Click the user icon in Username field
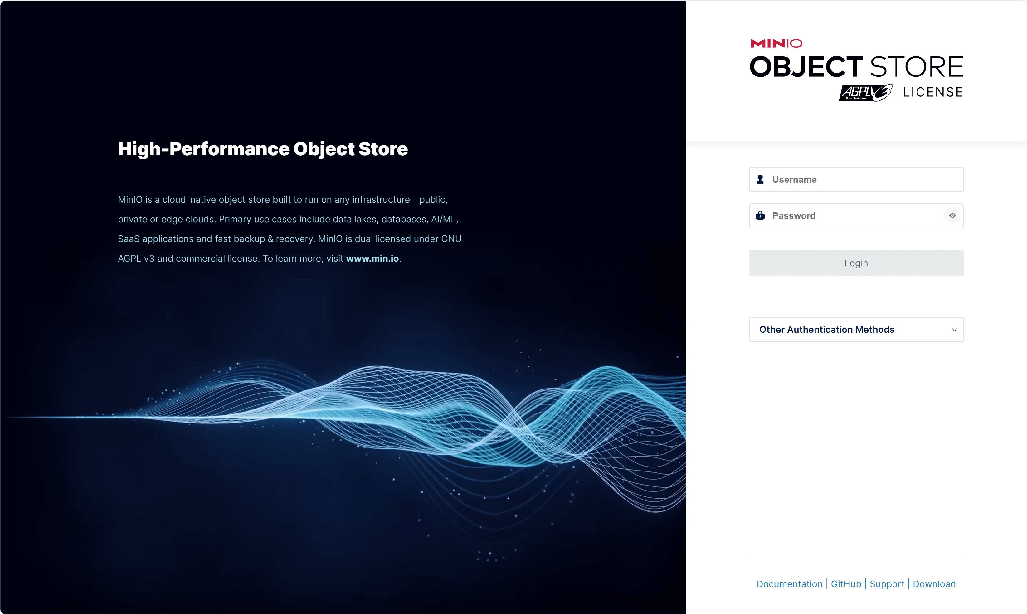1027x614 pixels. (760, 180)
